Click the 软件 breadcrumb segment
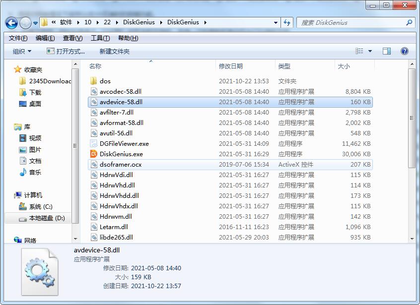This screenshot has height=305, width=420. (x=66, y=22)
